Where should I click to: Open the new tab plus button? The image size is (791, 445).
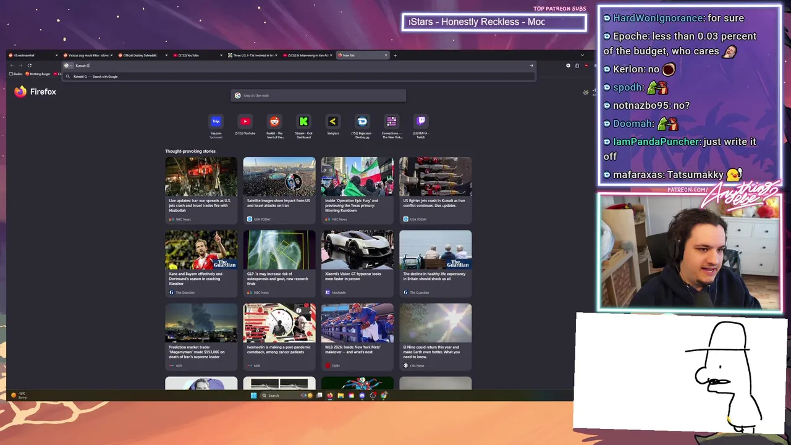coord(395,55)
